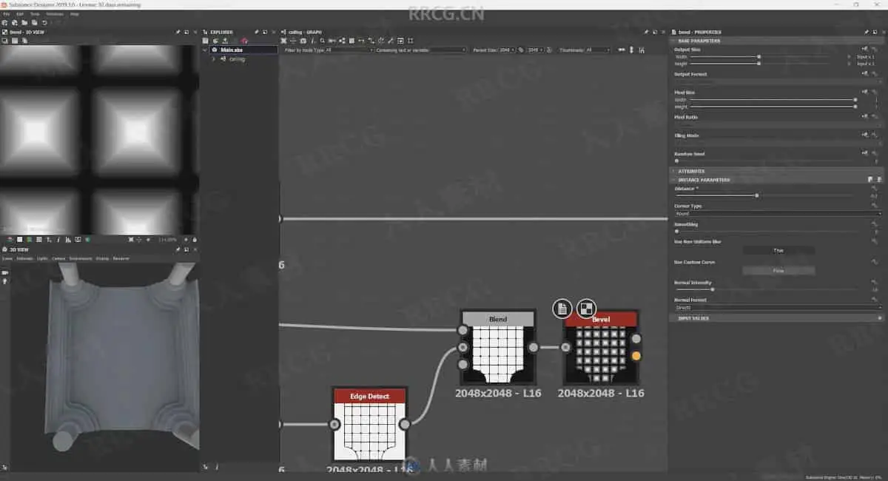Screen dimensions: 888x481
Task: Click the Pixel Size Width slider handle
Action: coord(855,99)
